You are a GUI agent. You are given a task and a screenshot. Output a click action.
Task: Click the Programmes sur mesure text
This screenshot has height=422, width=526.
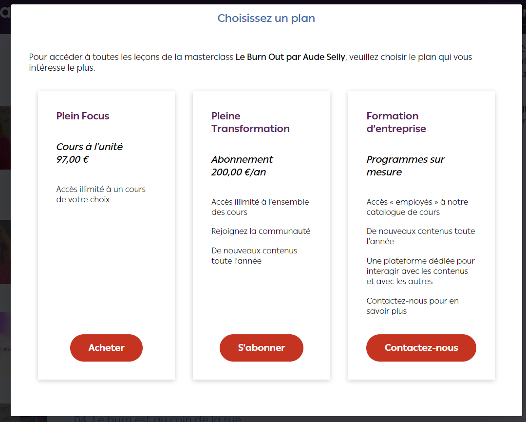[405, 166]
